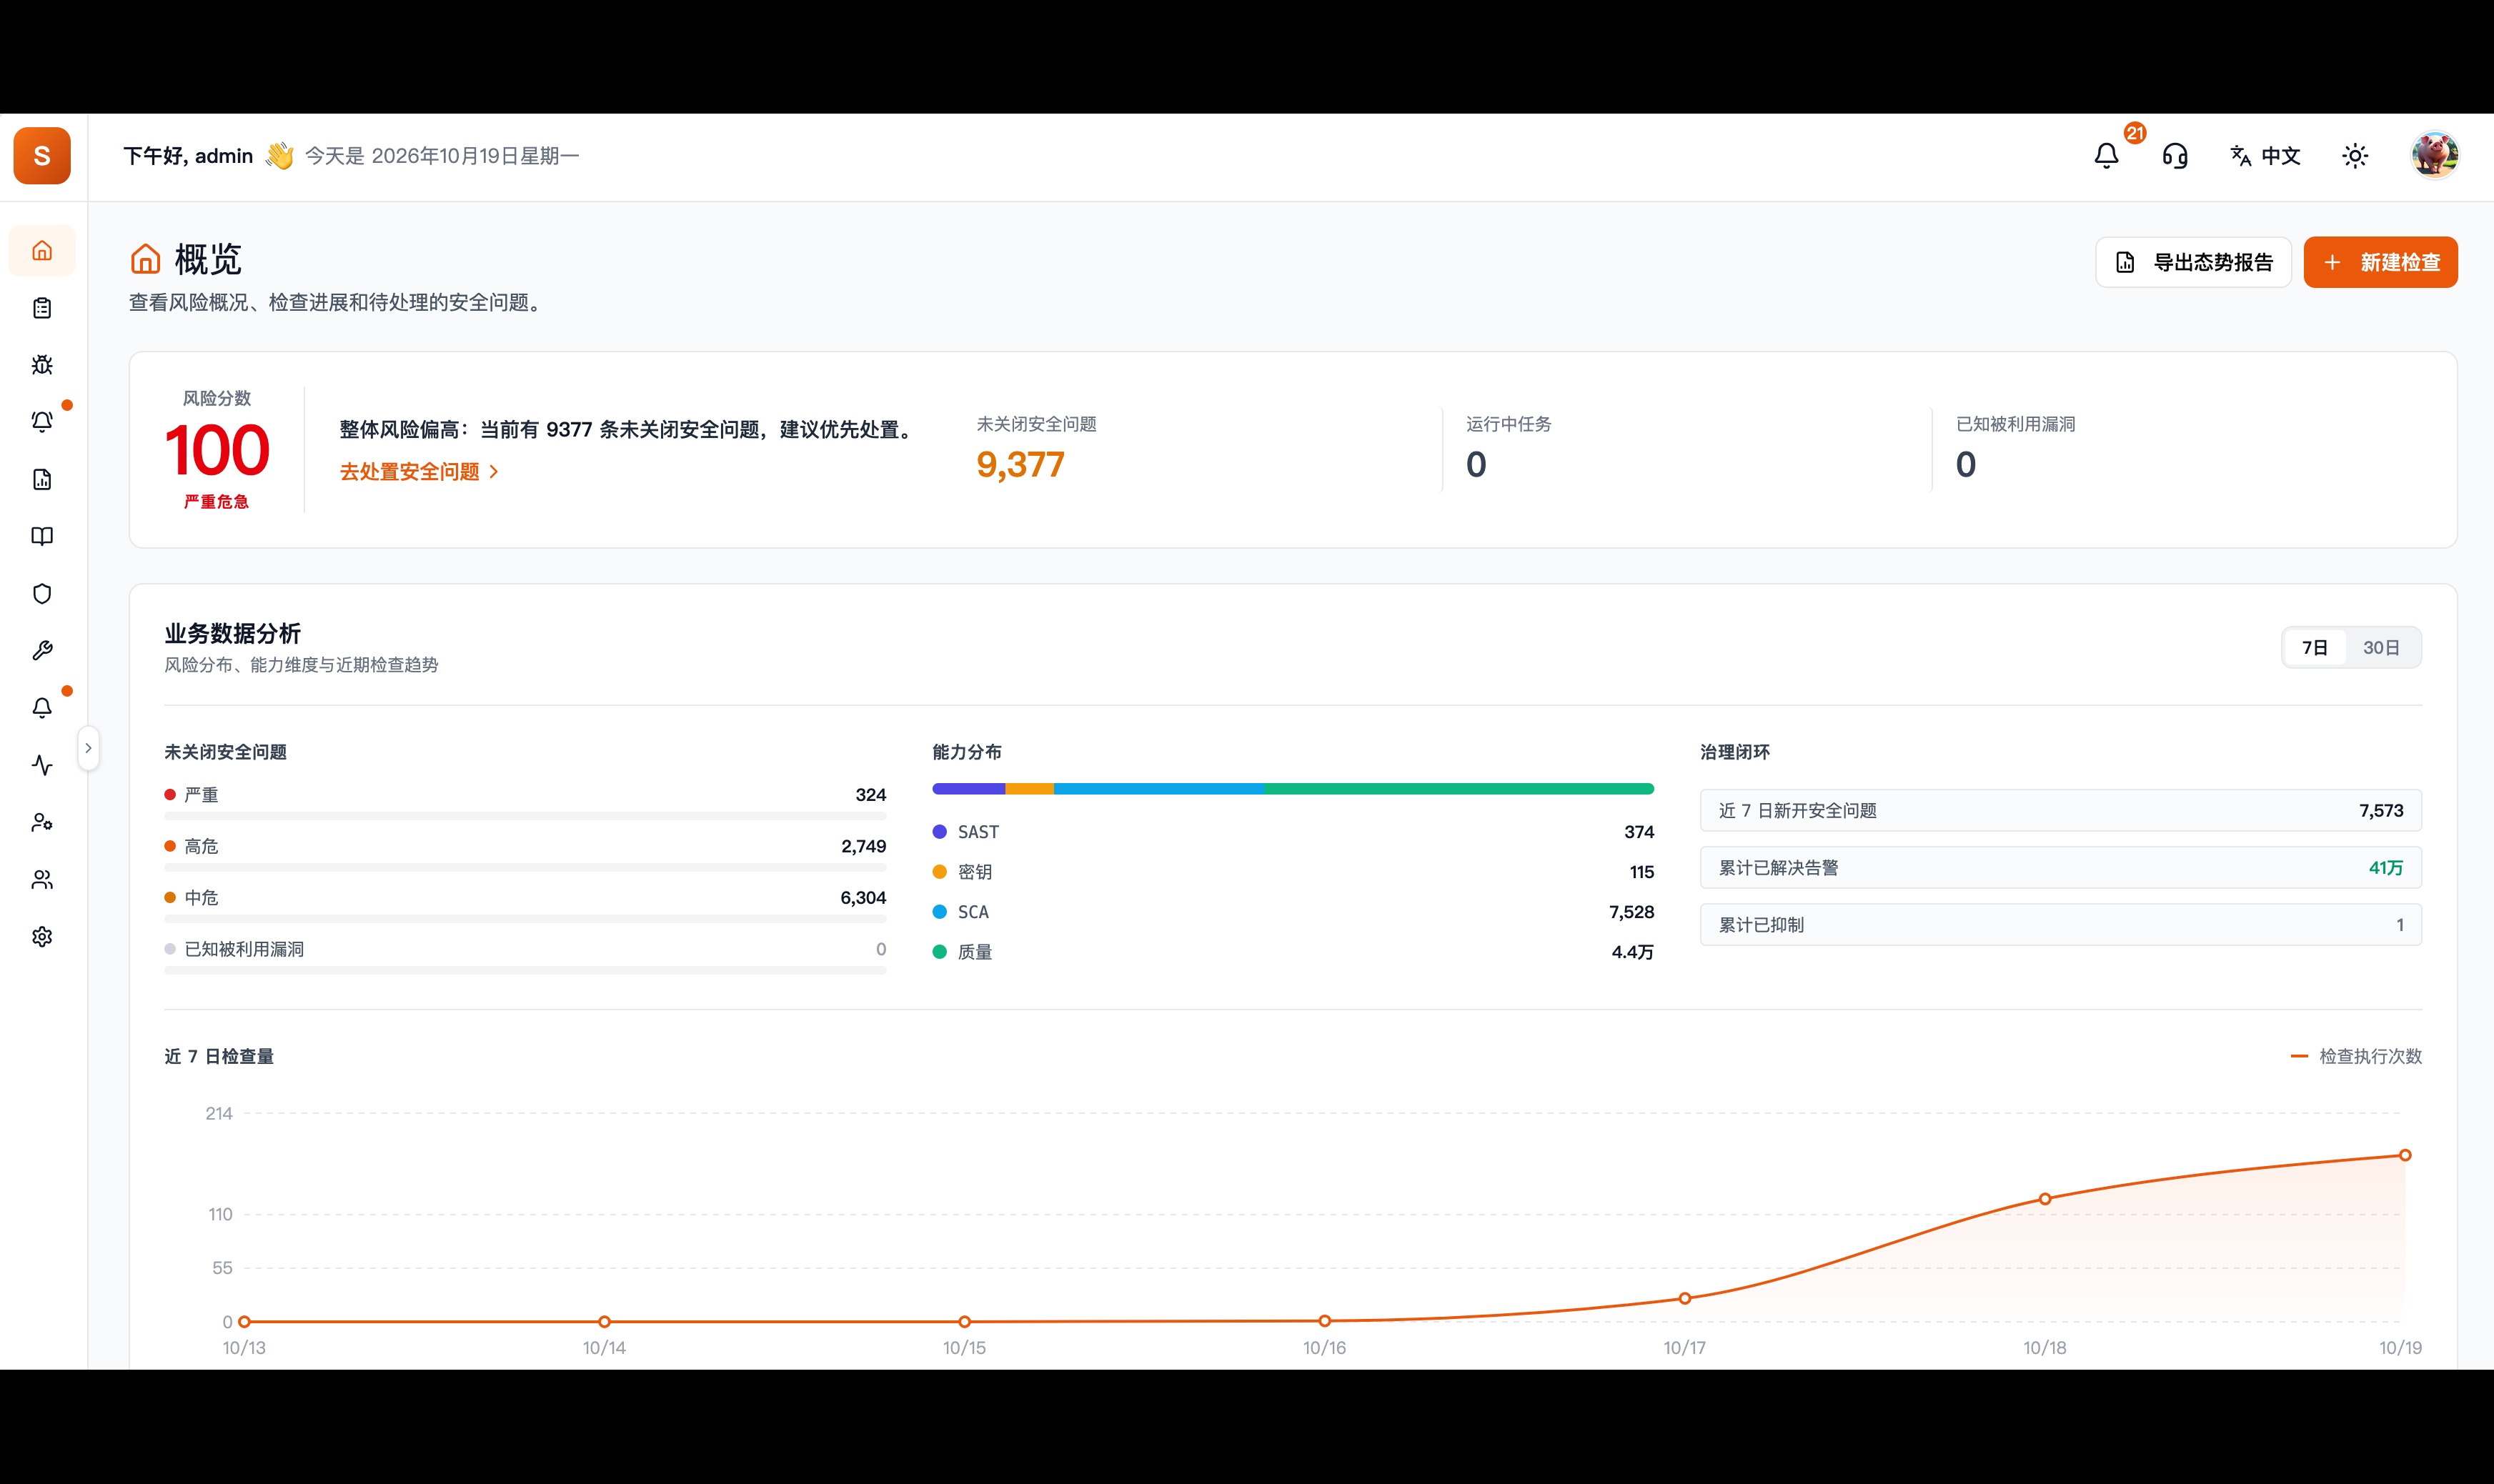Click the multicolor 能力分布 bar
The height and width of the screenshot is (1484, 2494).
pyautogui.click(x=1293, y=789)
